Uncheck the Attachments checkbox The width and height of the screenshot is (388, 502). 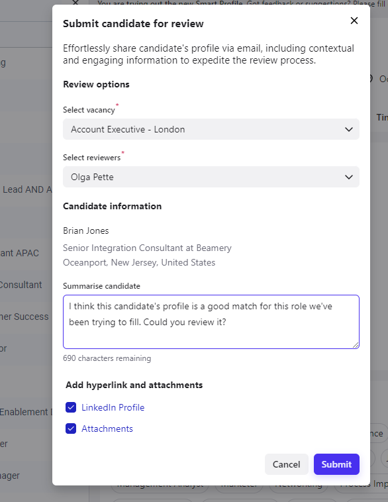point(71,428)
